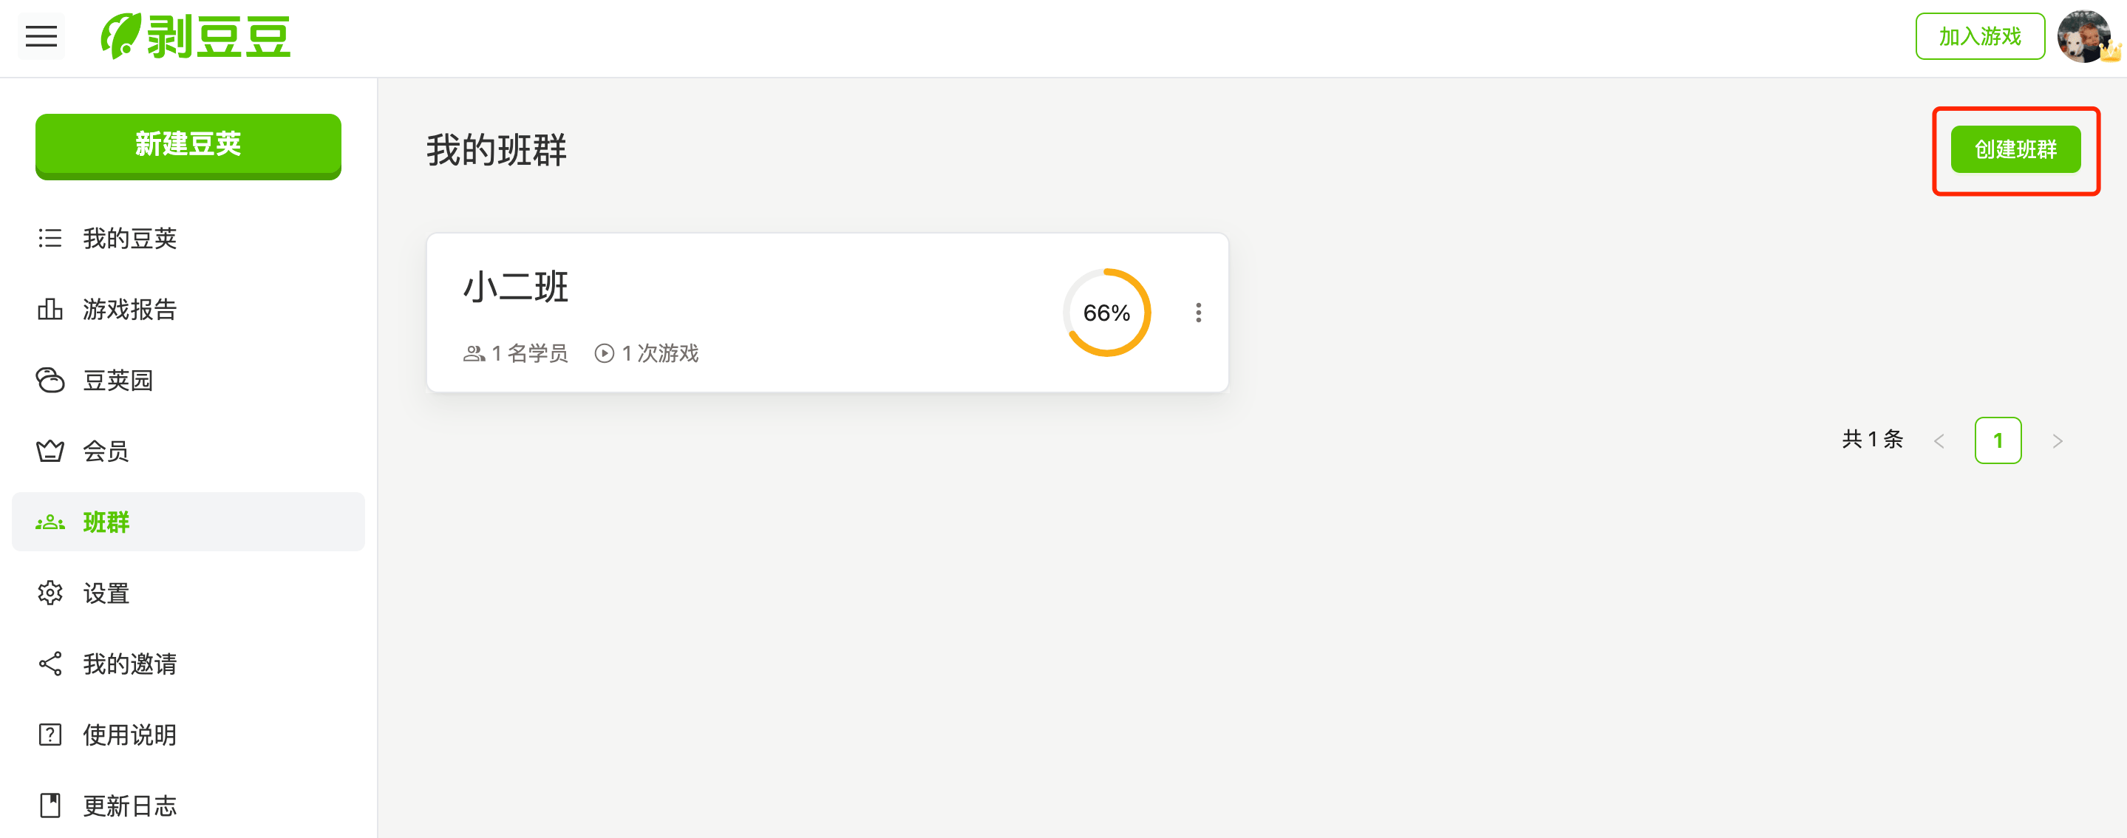Open the 小二班 three-dot options menu
The image size is (2127, 838).
coord(1198,313)
